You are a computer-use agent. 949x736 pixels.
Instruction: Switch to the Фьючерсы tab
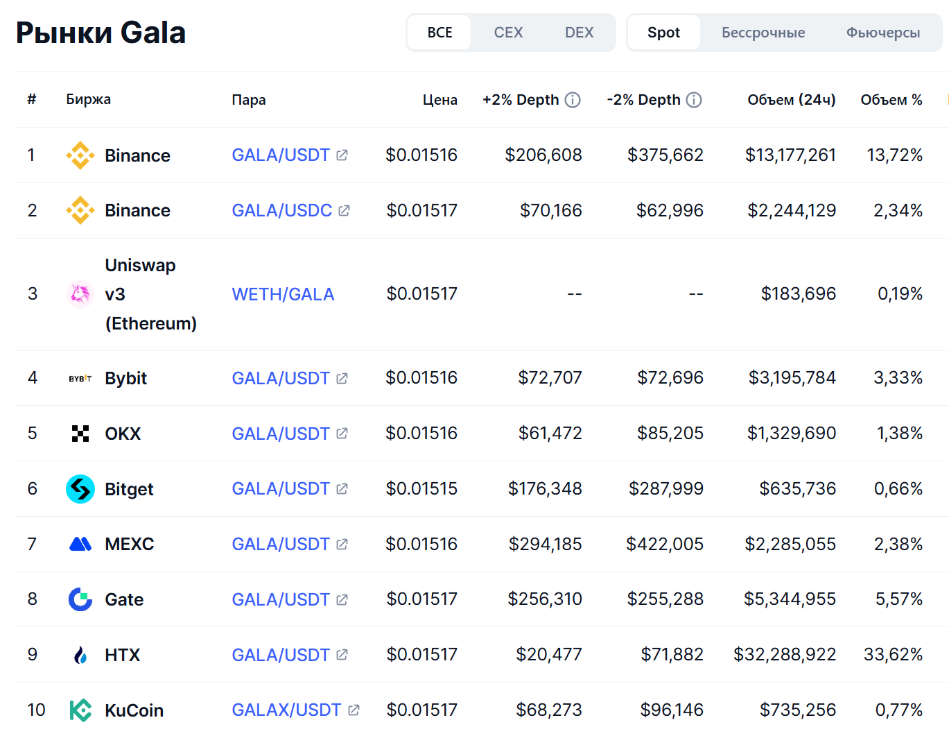pyautogui.click(x=883, y=33)
